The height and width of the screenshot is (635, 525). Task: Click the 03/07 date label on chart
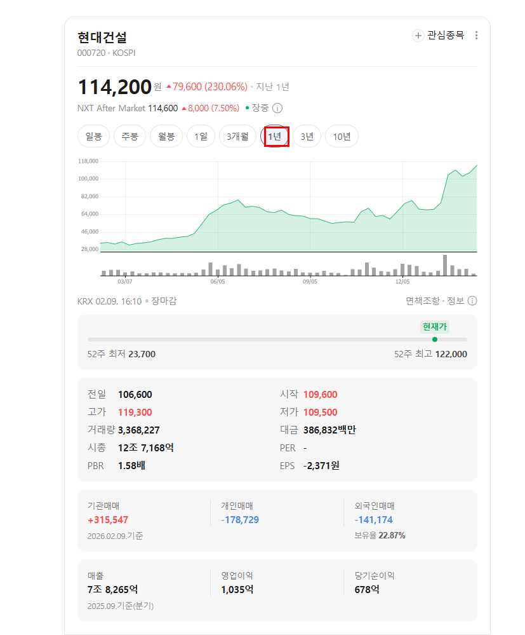[x=125, y=282]
